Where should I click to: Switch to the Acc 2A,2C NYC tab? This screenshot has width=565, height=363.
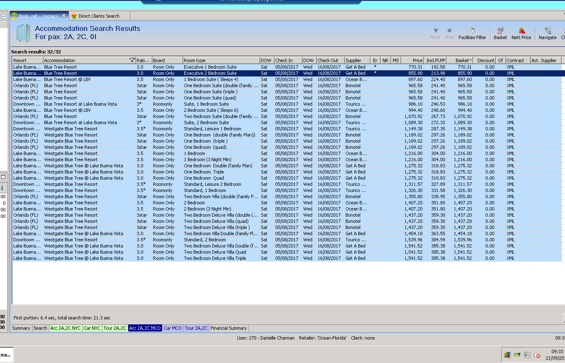pos(65,328)
